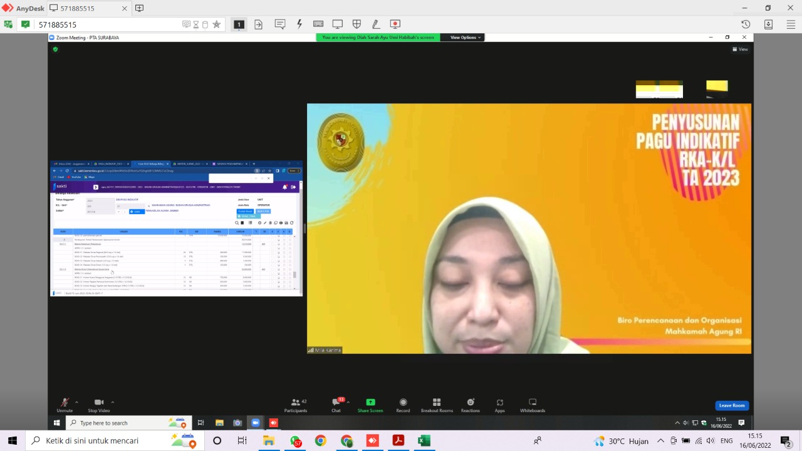The height and width of the screenshot is (451, 802).
Task: Unmute the microphone in Zoom
Action: coord(65,403)
